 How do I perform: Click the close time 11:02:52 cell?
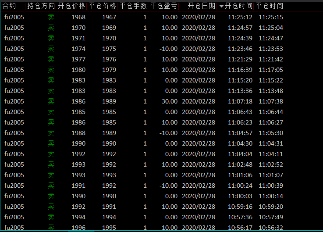(x=271, y=164)
